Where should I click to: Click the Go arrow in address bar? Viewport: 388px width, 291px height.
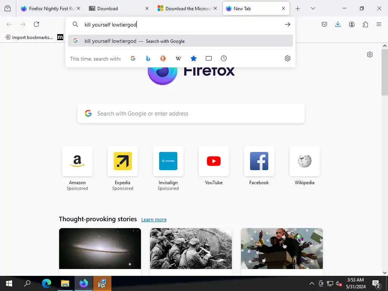(x=287, y=24)
